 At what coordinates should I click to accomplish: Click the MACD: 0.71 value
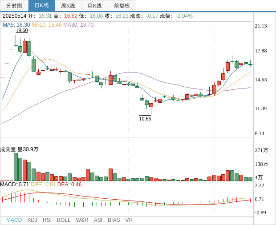coord(14,185)
